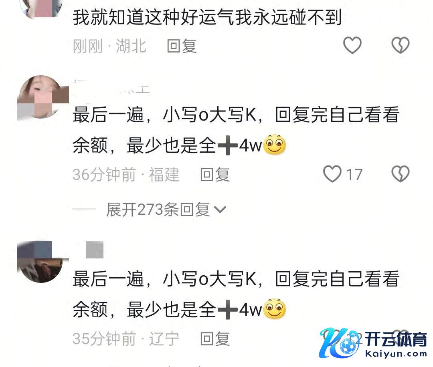Click the chevron beside 展开273条回复

[220, 210]
